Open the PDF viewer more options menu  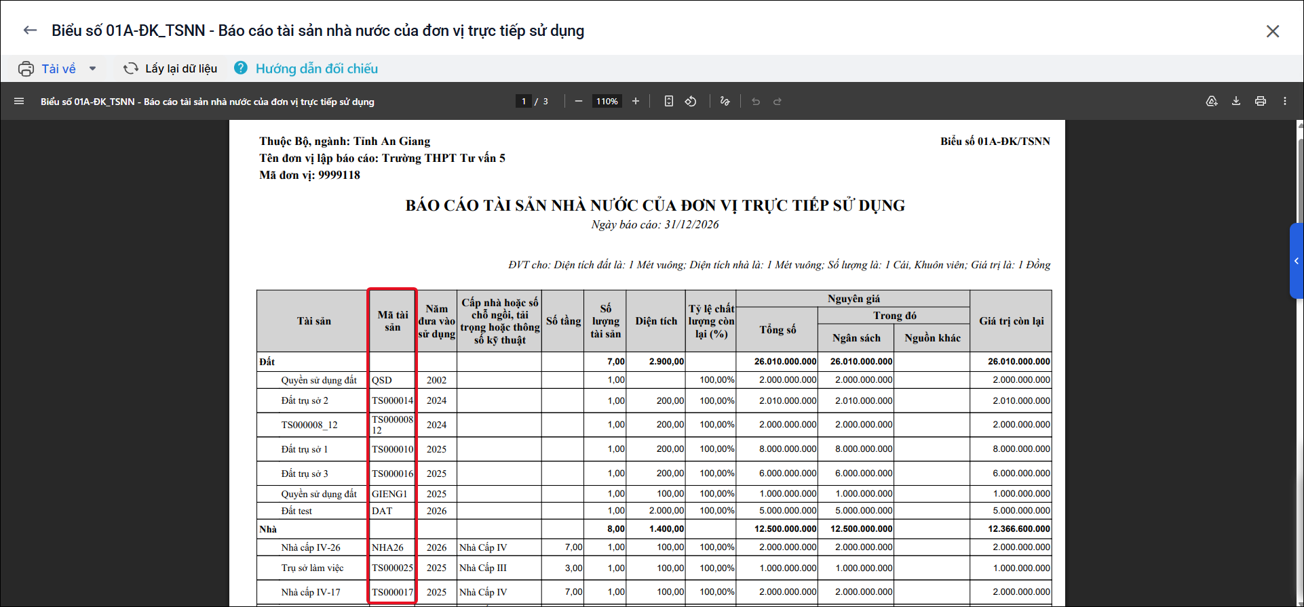click(1285, 101)
